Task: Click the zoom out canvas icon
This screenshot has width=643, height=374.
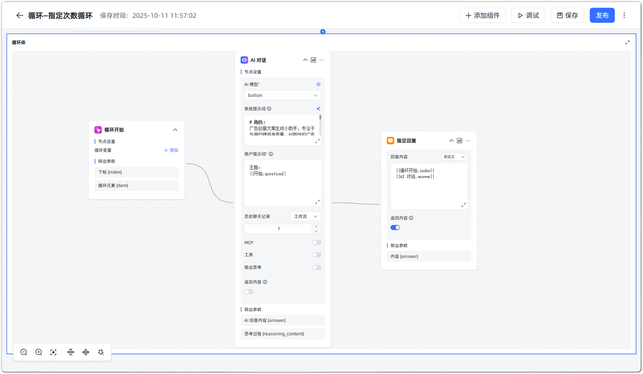Action: [x=24, y=352]
